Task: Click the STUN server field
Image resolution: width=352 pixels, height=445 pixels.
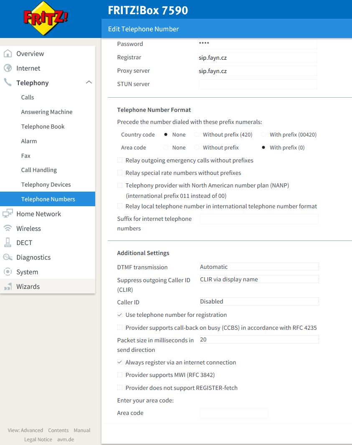Action: 258,84
